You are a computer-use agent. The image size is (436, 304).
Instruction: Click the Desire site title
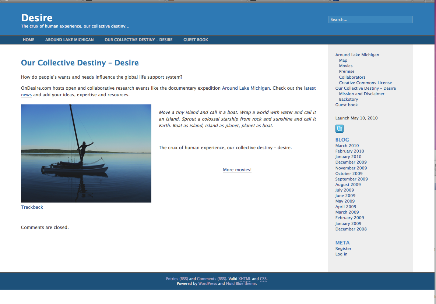(x=37, y=18)
